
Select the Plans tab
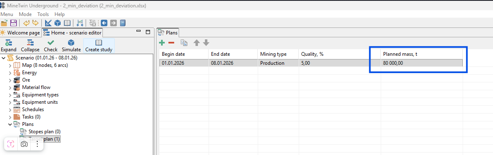click(168, 33)
